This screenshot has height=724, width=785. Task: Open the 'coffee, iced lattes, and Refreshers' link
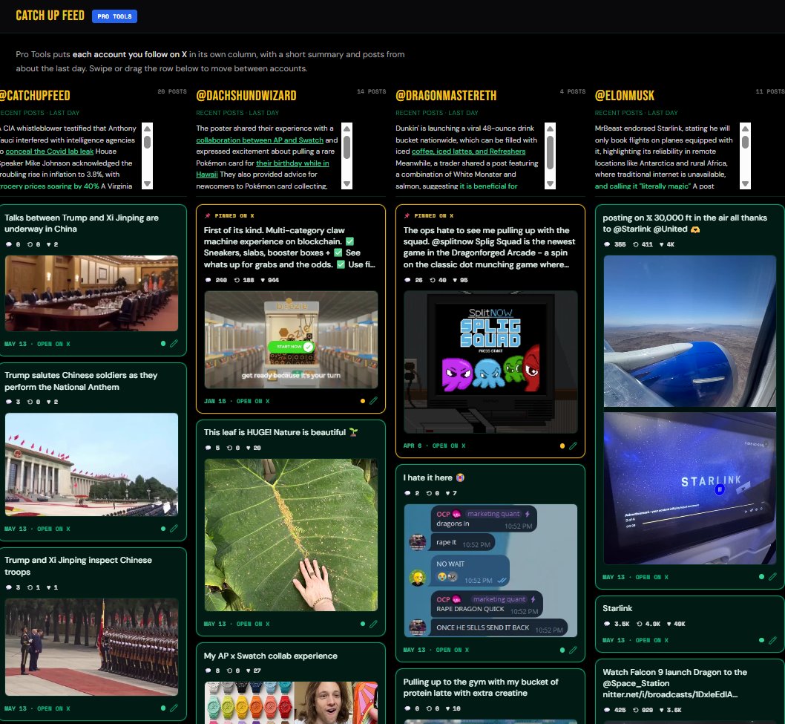point(469,151)
